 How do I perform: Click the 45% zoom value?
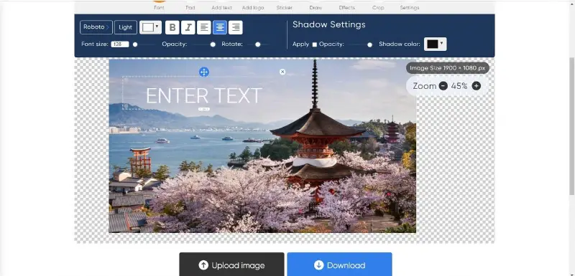tap(459, 86)
